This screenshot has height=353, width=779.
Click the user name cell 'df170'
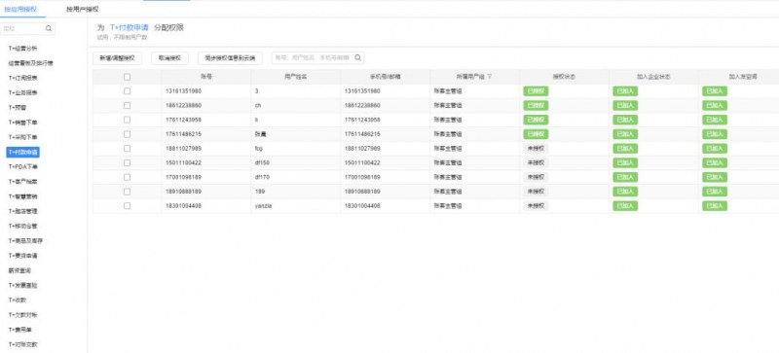(x=262, y=177)
